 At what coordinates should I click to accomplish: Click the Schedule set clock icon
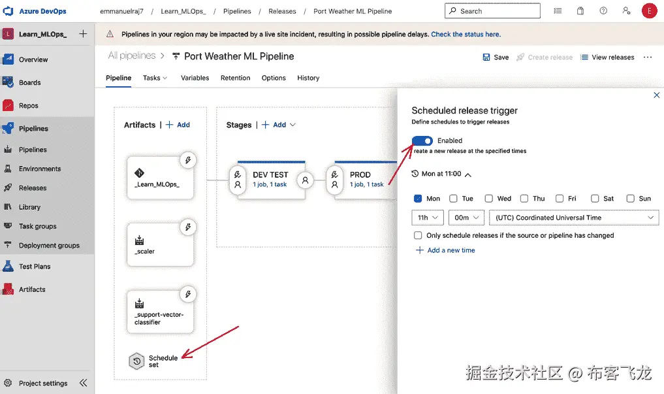point(136,361)
